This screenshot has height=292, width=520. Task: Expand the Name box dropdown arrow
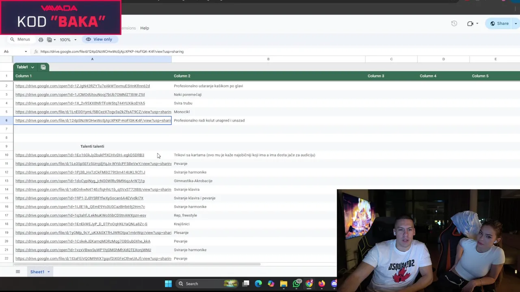pyautogui.click(x=26, y=52)
